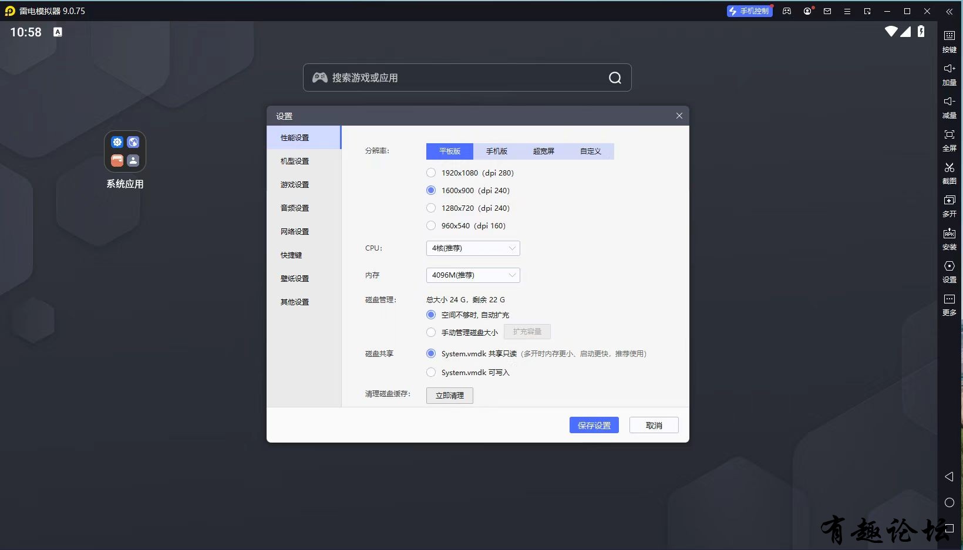Image resolution: width=963 pixels, height=550 pixels.
Task: Select 1600x900 (dpi 240) resolution
Action: point(431,190)
